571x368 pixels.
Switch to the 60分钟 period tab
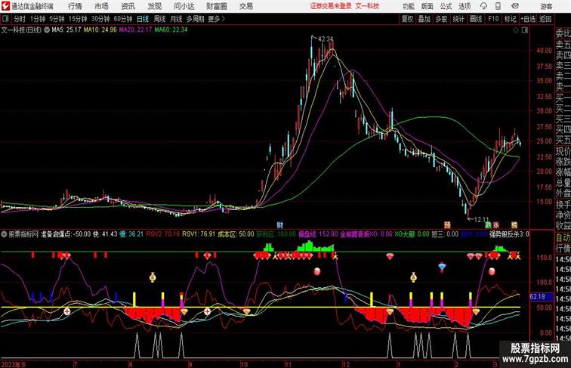point(123,19)
